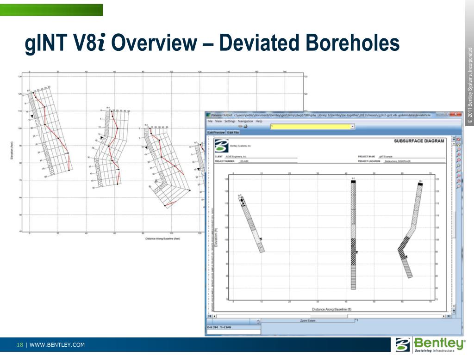Maximize the Preview Output window
The height and width of the screenshot is (355, 474).
[446, 115]
